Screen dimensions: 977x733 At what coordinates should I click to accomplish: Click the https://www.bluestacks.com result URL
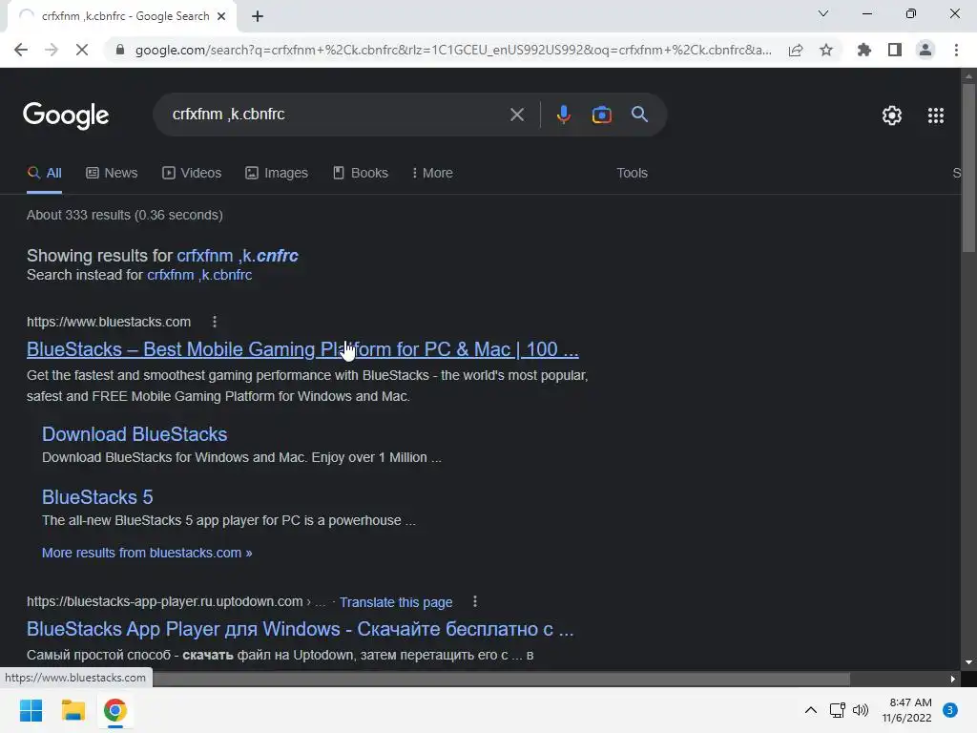point(109,322)
